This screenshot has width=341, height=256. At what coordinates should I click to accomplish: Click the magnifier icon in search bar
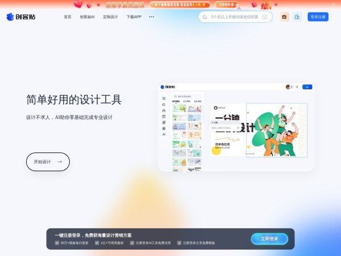[206, 17]
